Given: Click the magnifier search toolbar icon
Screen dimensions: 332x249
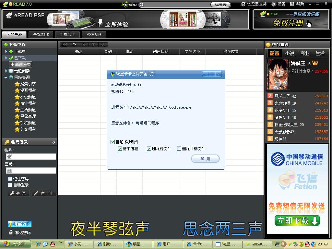Looking at the screenshot, I should [x=103, y=45].
